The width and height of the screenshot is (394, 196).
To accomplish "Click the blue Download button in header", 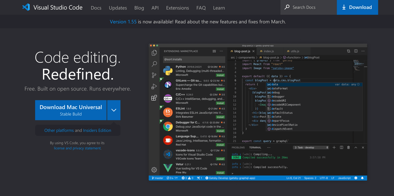I will 357,7.
